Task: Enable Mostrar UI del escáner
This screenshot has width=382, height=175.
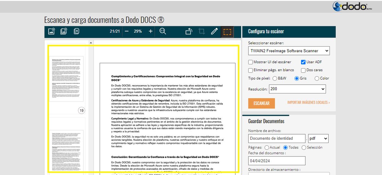Action: coord(251,62)
